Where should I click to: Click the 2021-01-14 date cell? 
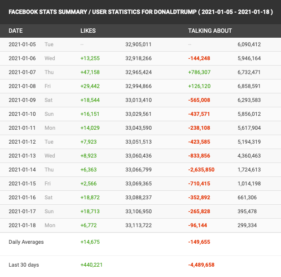(x=22, y=170)
